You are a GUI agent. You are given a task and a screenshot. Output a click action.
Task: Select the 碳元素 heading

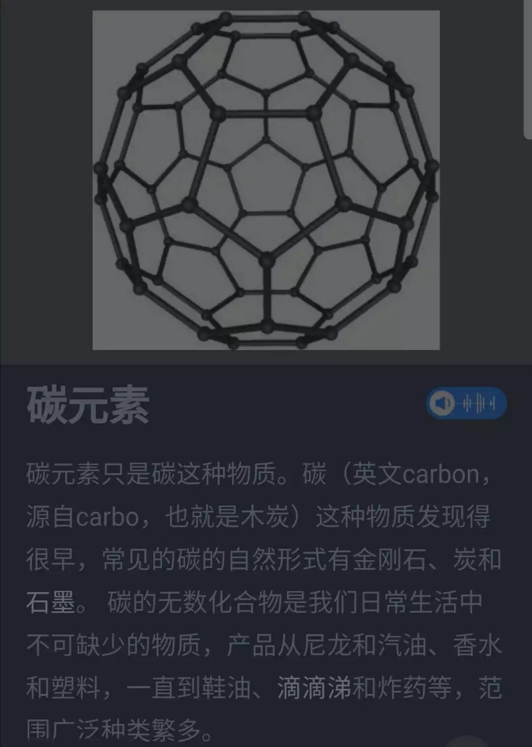[x=88, y=405]
